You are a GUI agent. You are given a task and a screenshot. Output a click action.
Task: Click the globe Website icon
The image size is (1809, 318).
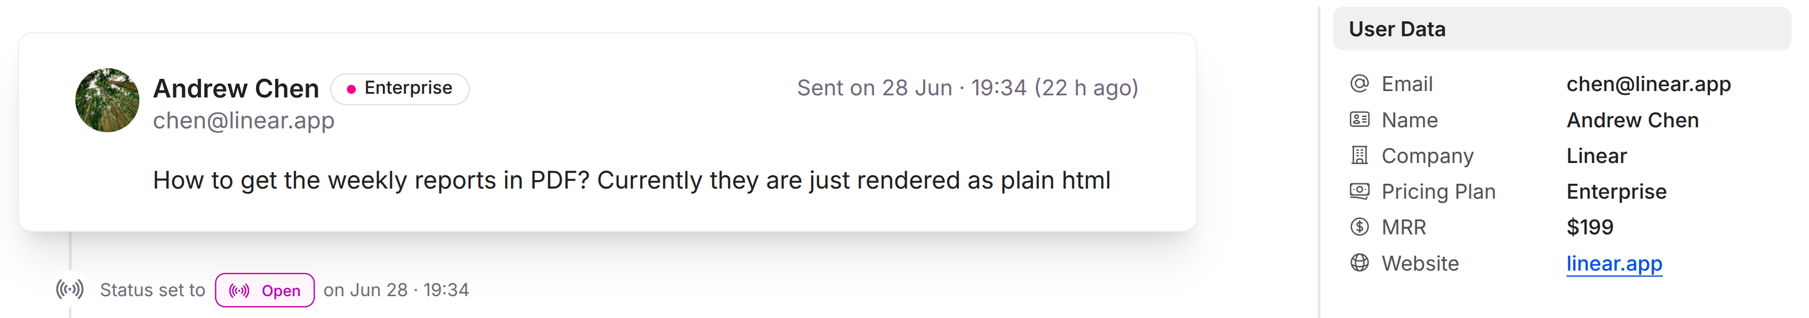(1359, 263)
